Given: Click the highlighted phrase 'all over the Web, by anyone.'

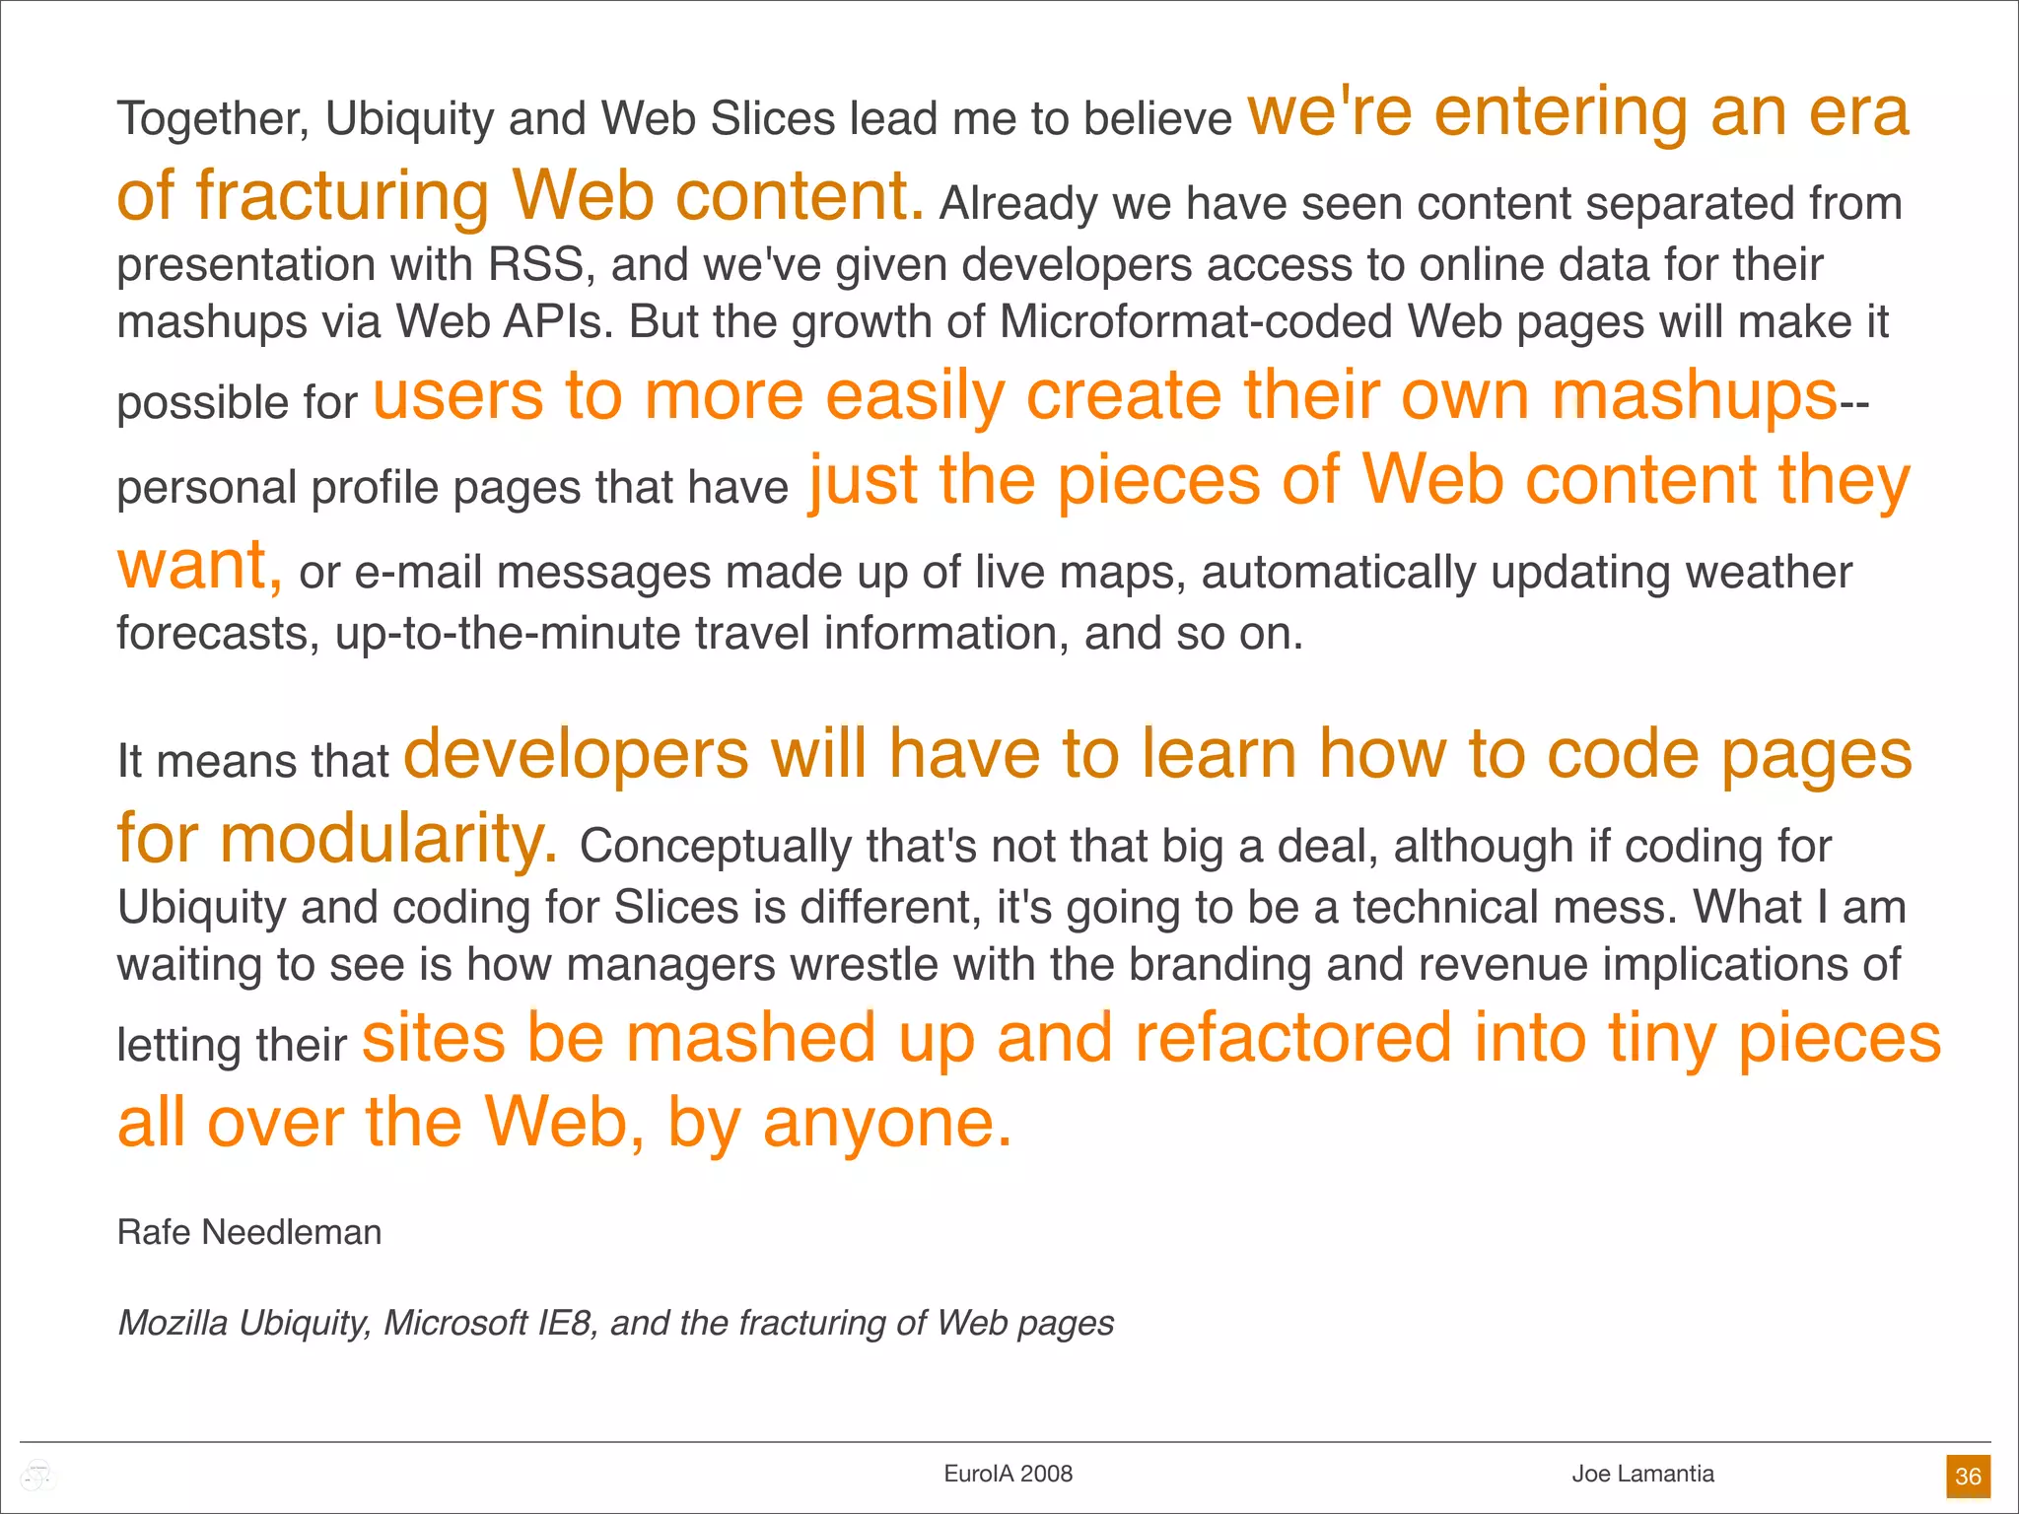Looking at the screenshot, I should 565,1123.
